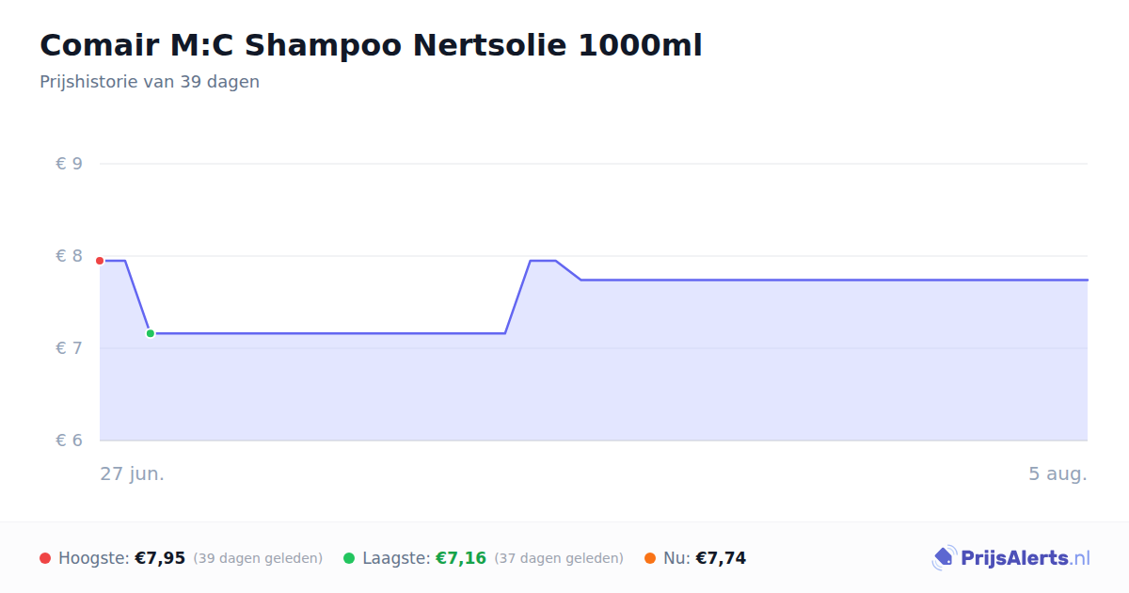Image resolution: width=1129 pixels, height=593 pixels.
Task: Open the PrijsAlerts.nl brand link
Action: tap(1011, 558)
